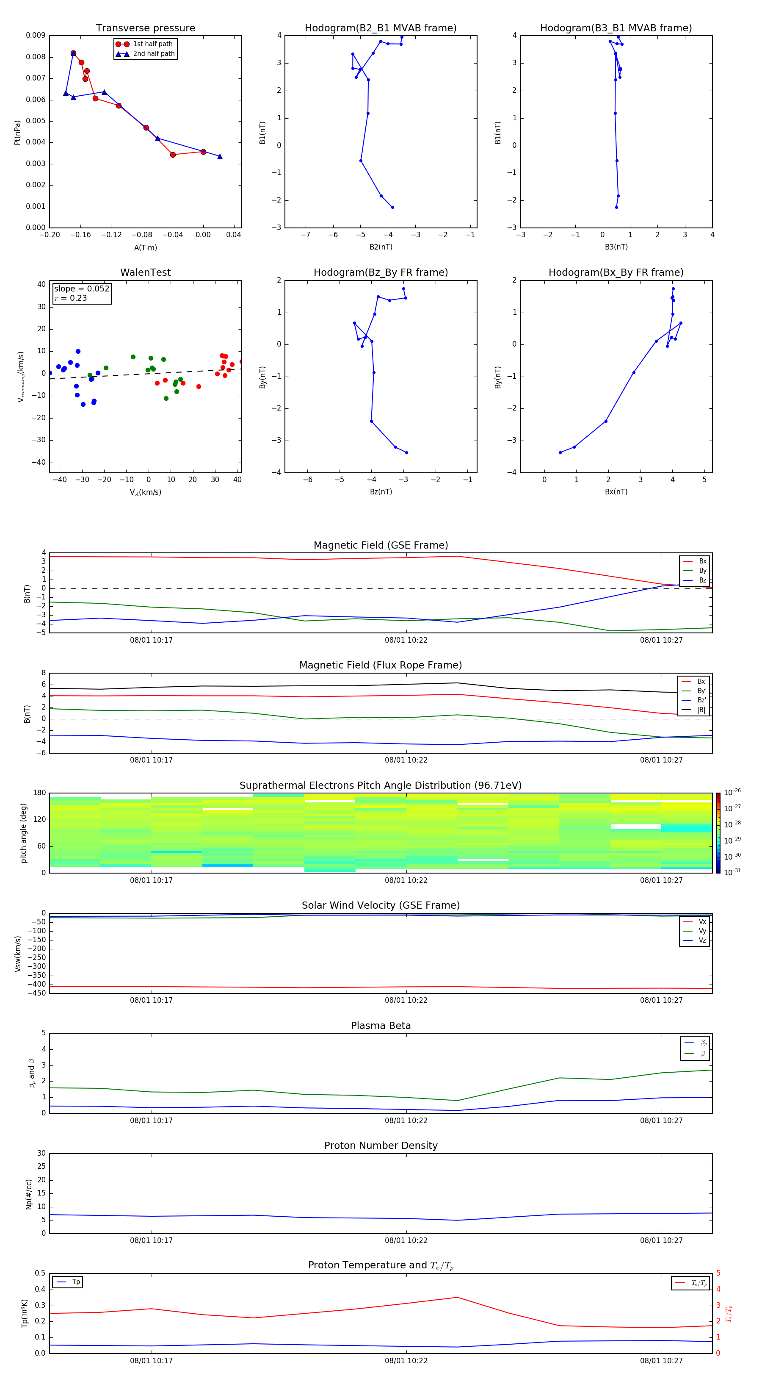This screenshot has height=1398, width=762.
Task: Select the Tp legend entry
Action: pos(67,1282)
